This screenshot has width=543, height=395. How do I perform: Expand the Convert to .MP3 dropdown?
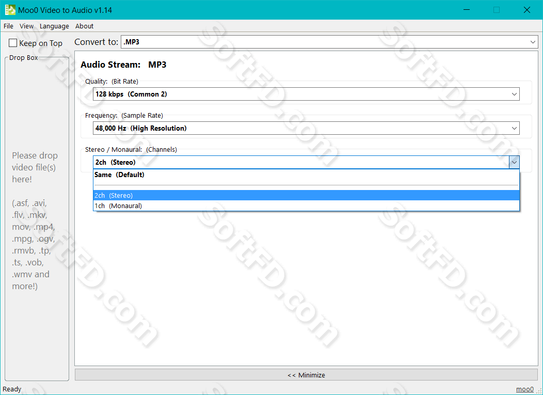pos(329,42)
